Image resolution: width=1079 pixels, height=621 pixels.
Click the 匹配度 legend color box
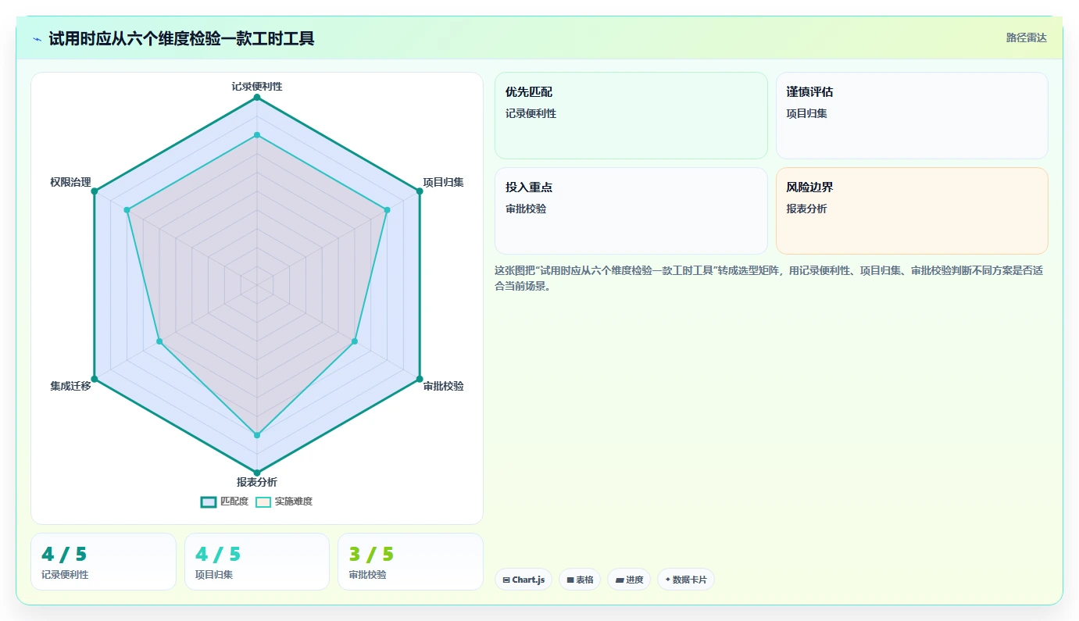click(209, 501)
